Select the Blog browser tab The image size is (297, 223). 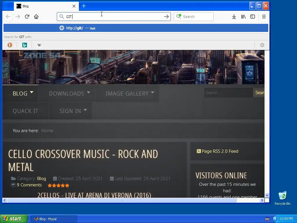[46, 6]
